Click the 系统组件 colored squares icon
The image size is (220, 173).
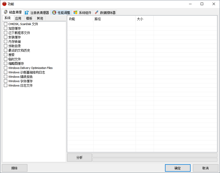[x=76, y=12]
